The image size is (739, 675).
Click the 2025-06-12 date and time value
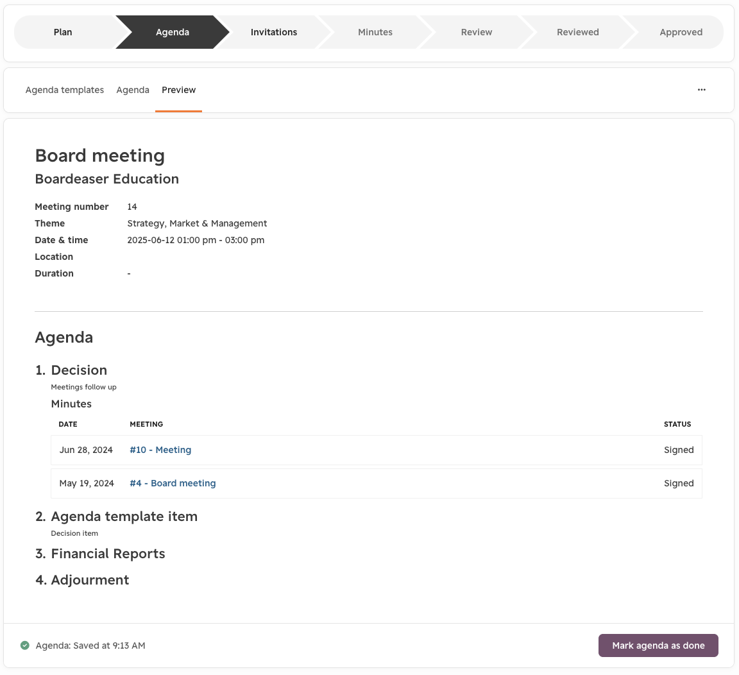tap(196, 240)
